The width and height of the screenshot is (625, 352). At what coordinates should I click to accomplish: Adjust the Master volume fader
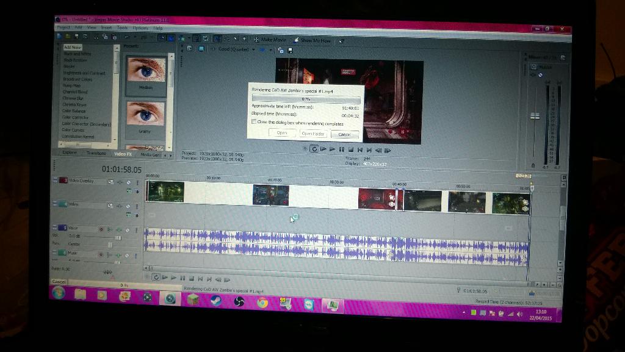[535, 116]
